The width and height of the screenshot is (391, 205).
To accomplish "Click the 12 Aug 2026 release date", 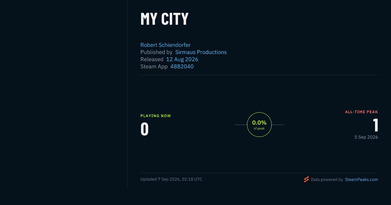I will point(182,59).
